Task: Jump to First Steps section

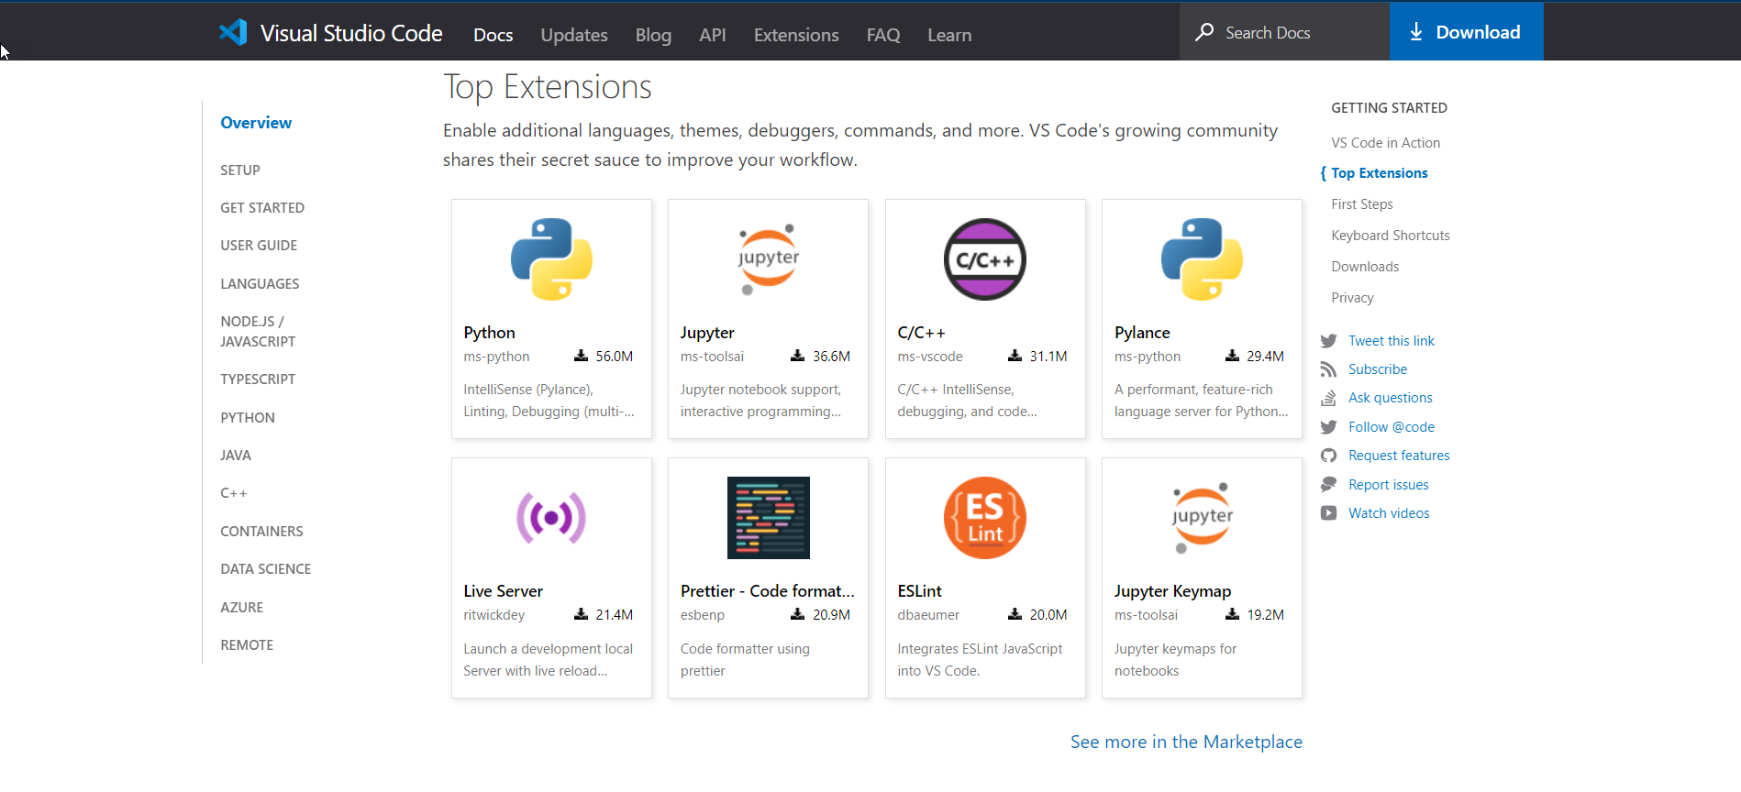Action: tap(1362, 203)
